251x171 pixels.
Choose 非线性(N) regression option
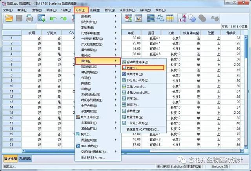tap(144, 111)
